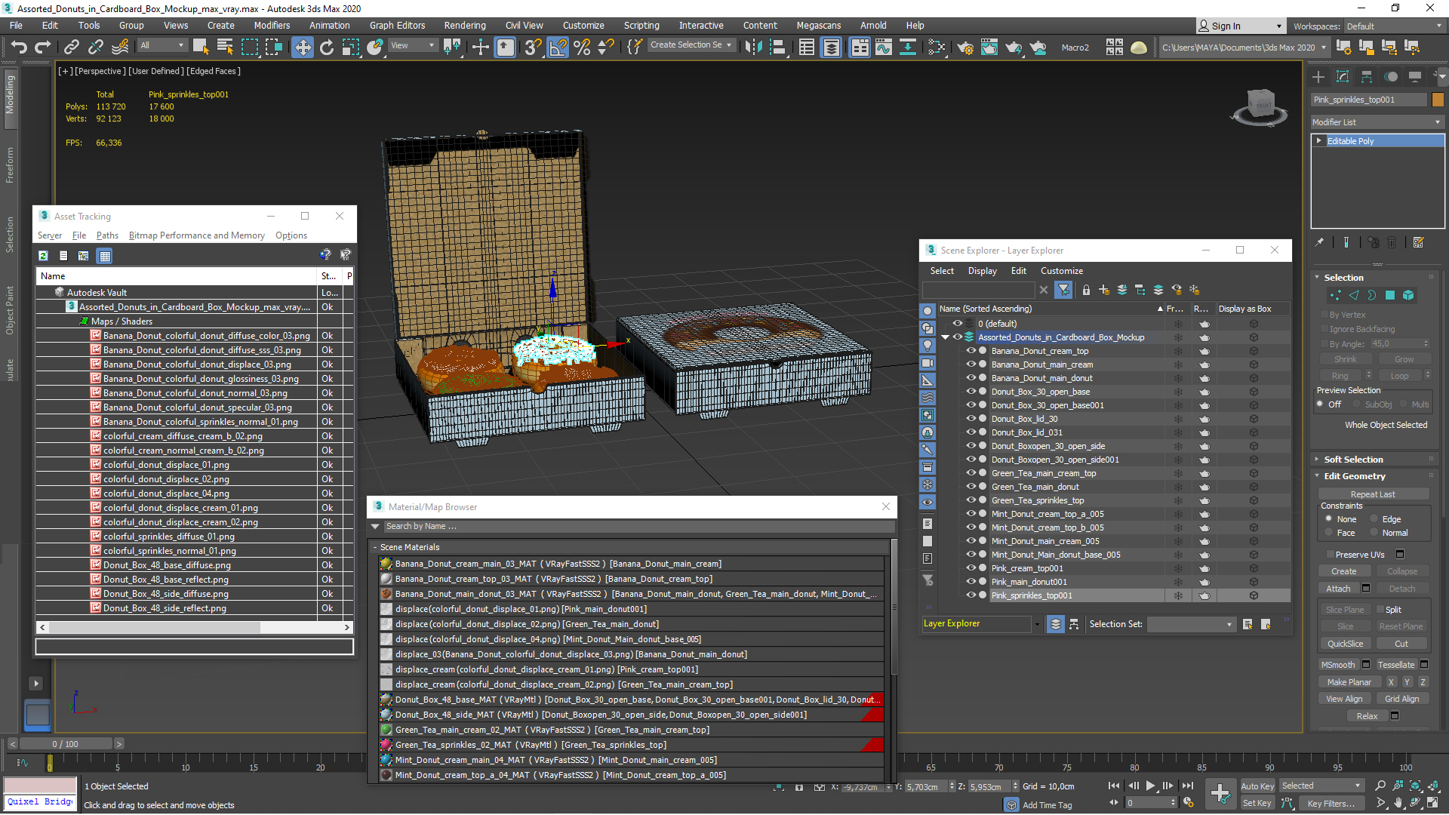
Task: Select the Editable Poly modifier
Action: (1377, 140)
